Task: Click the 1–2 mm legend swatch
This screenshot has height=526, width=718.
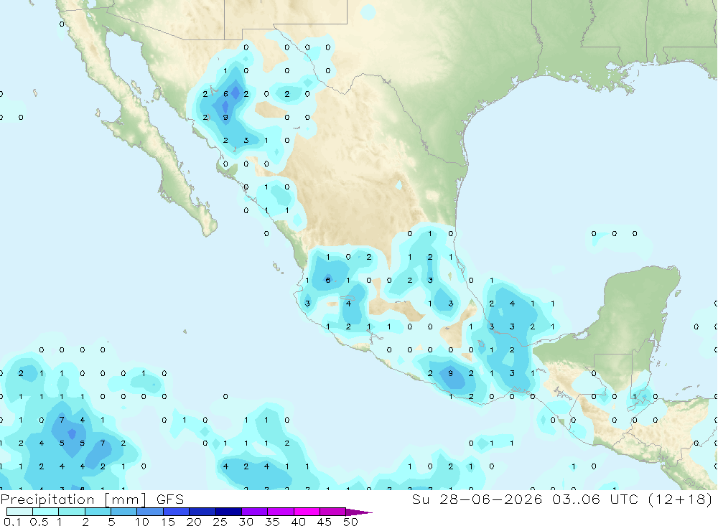Action: tap(72, 512)
